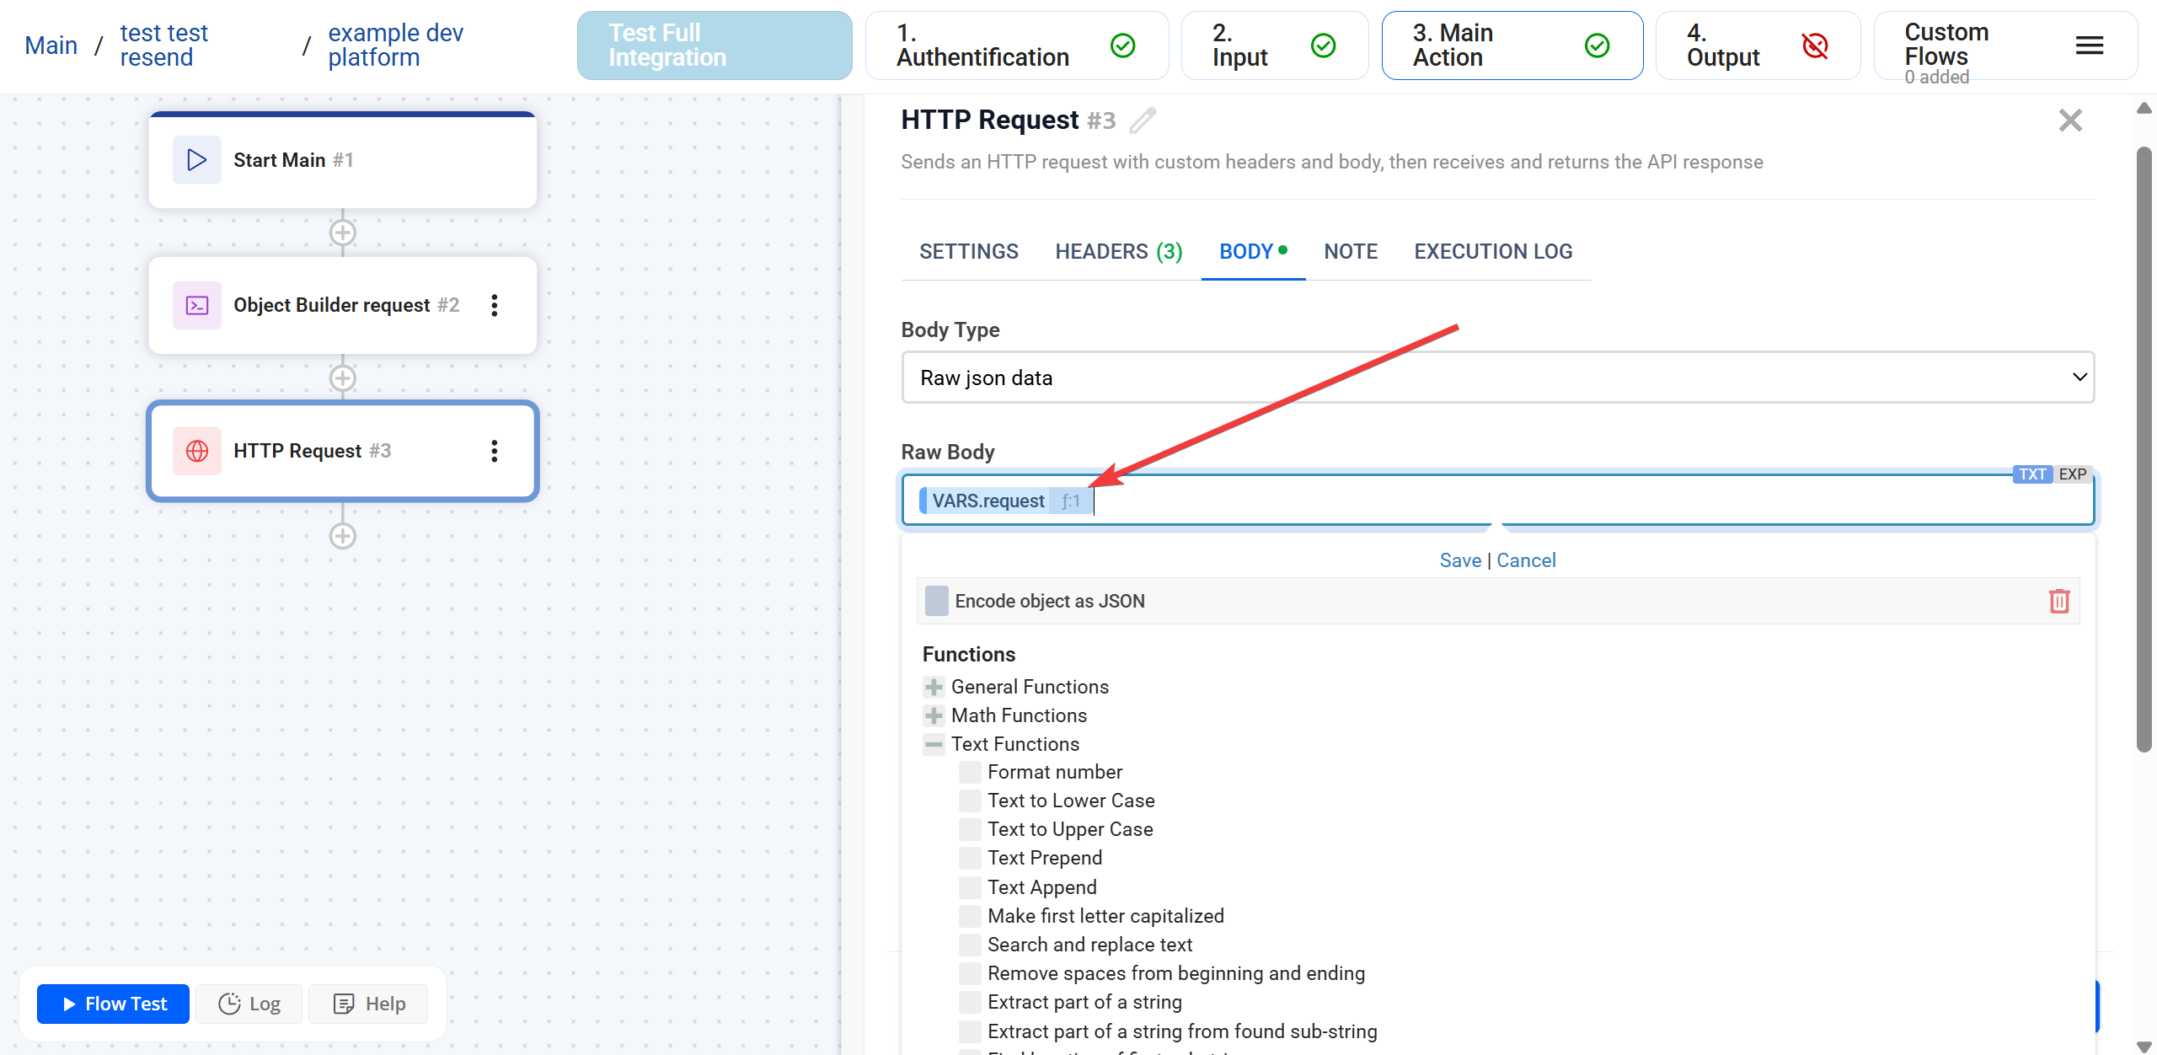Viewport: 2157px width, 1055px height.
Task: Delete the Encode object as JSON function
Action: tap(2058, 601)
